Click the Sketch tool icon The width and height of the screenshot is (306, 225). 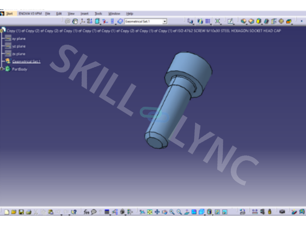coord(230,21)
